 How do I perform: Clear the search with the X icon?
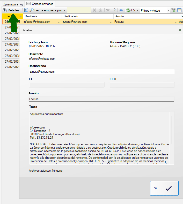[x=94, y=10]
